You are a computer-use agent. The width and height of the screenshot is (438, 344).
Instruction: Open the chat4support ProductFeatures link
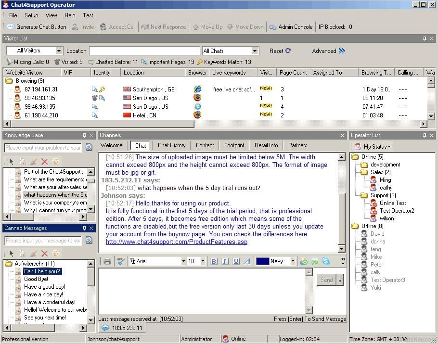(x=176, y=242)
